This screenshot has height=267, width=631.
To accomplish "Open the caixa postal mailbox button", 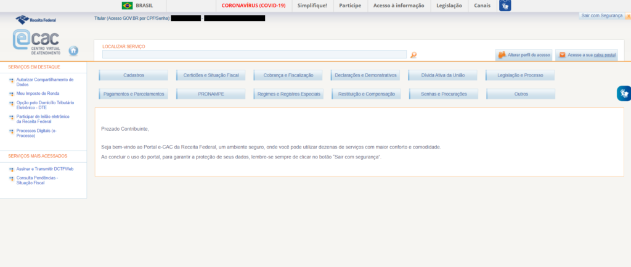I will tap(586, 55).
